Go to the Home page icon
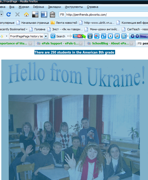148x180 pixels. coord(26,14)
